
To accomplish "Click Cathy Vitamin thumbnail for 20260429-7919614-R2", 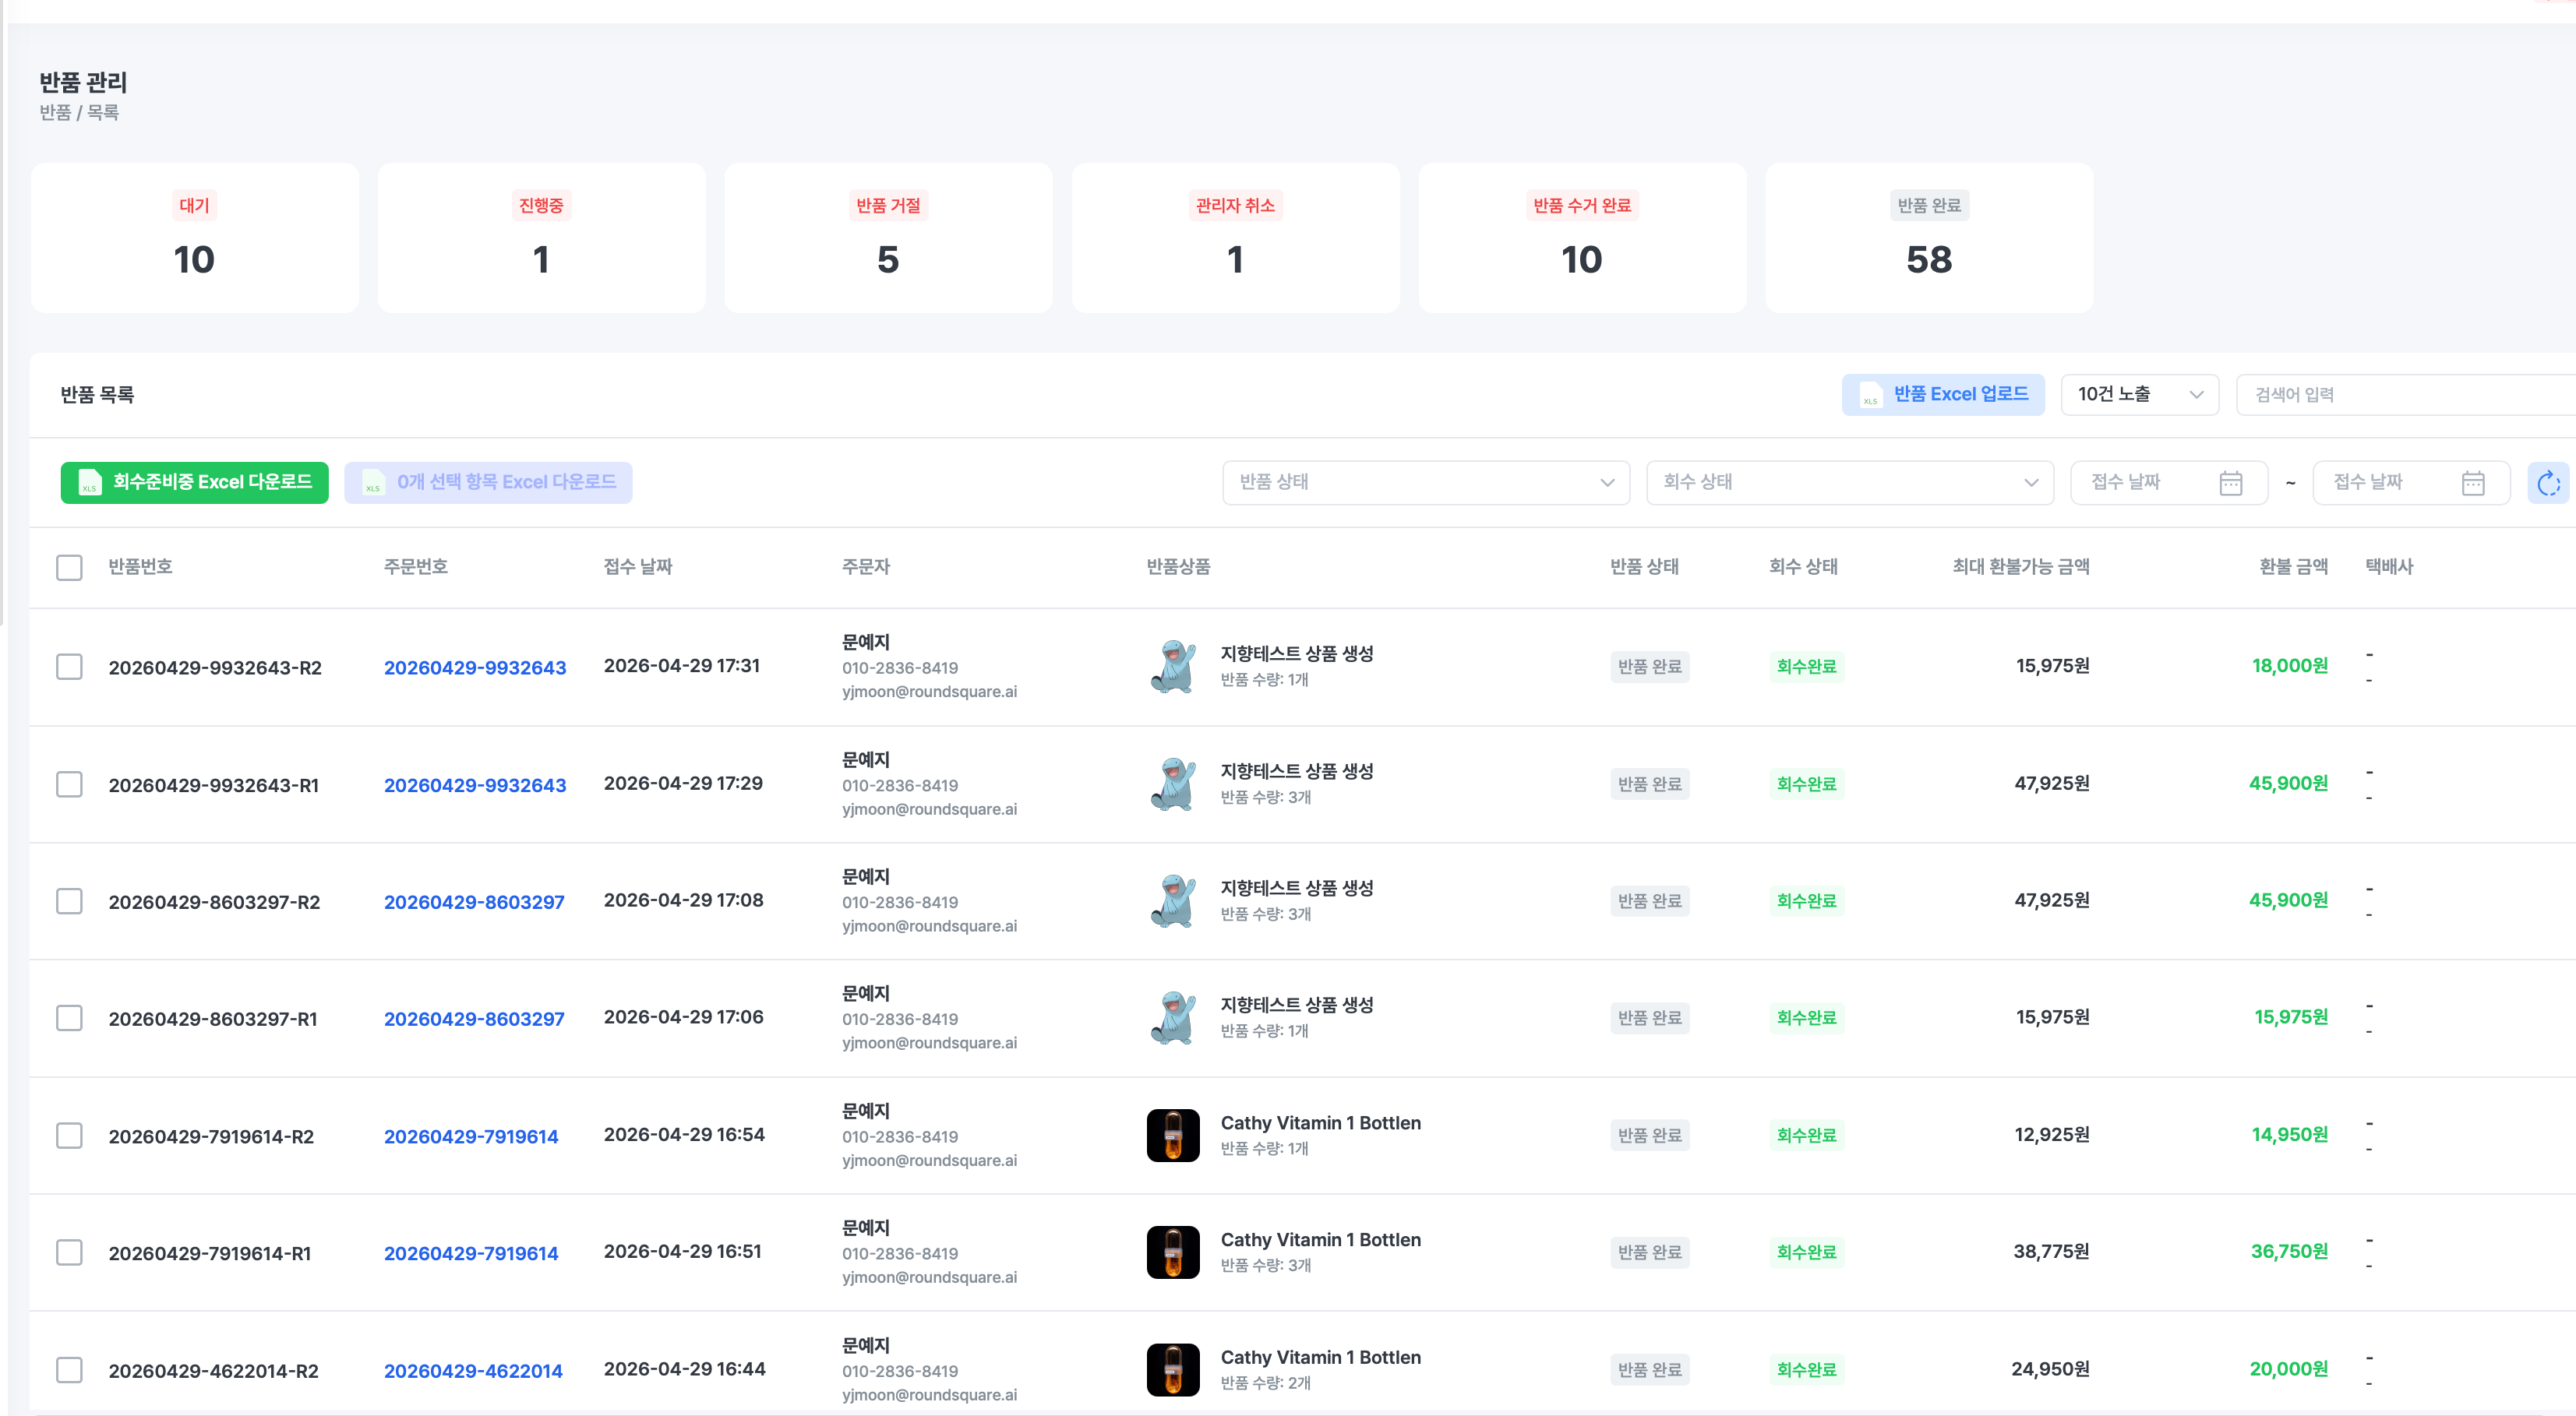I will [x=1173, y=1135].
